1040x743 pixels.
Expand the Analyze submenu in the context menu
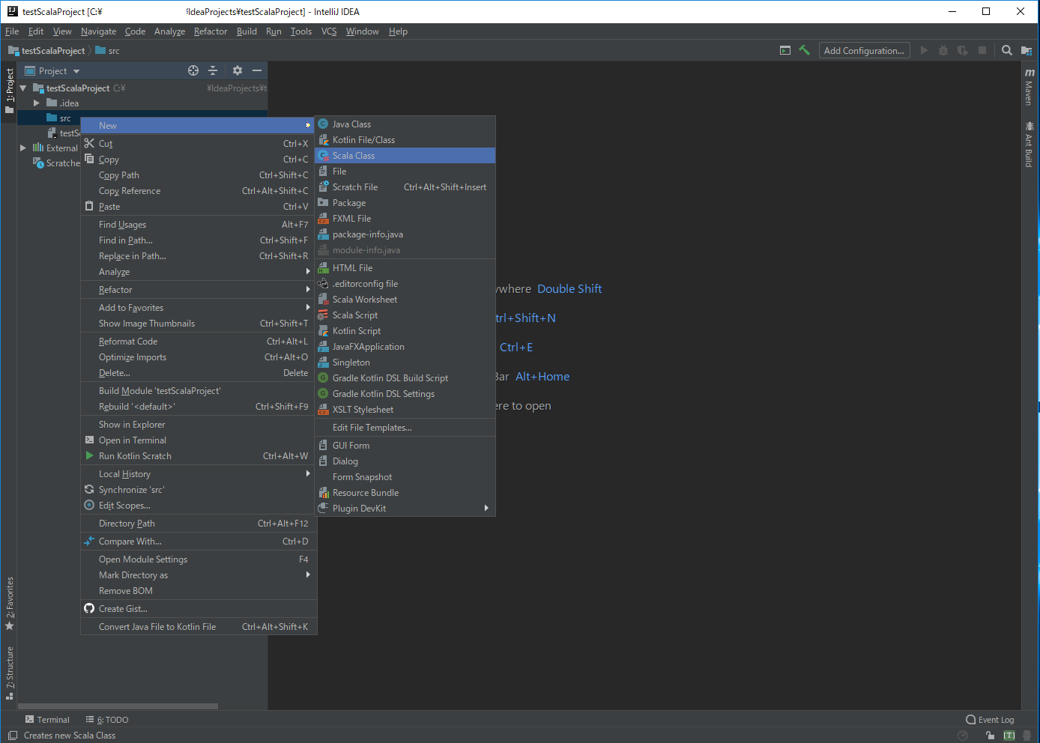pos(199,272)
